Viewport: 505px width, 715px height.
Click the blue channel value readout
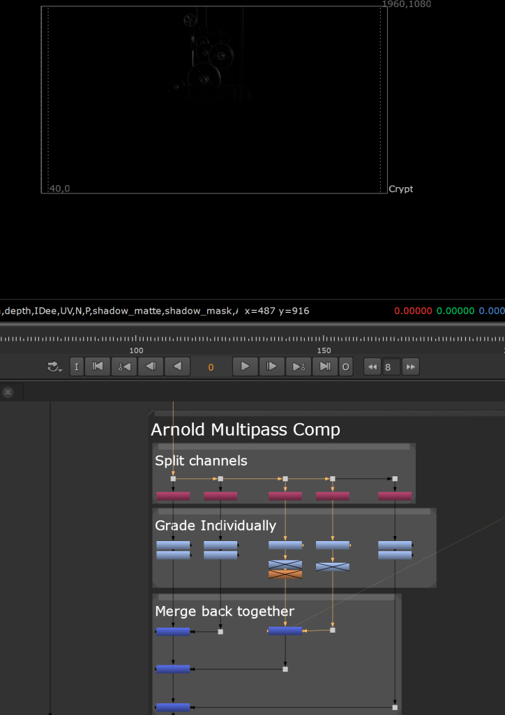click(x=492, y=311)
